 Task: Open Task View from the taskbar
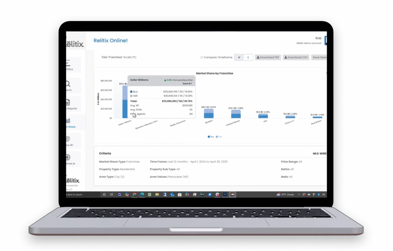(x=112, y=194)
